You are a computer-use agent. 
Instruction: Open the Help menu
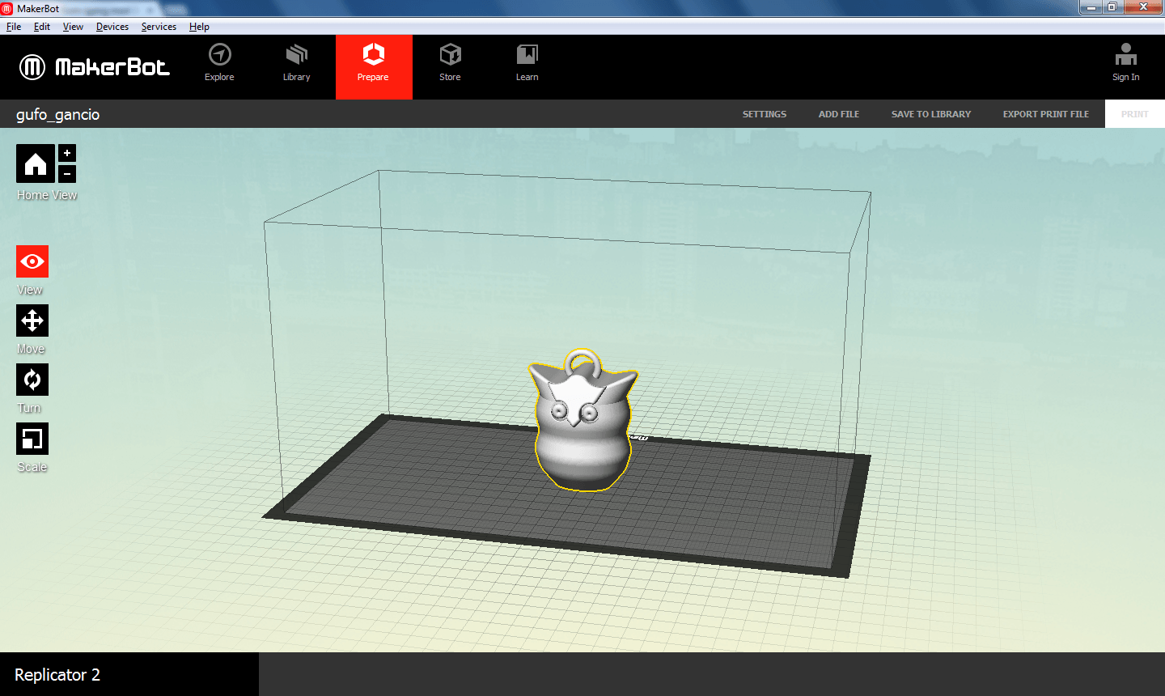199,27
